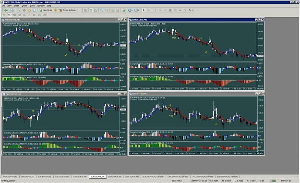Select the horizontal line drawing tool
Screen dimensions: 300x183
[160, 11]
